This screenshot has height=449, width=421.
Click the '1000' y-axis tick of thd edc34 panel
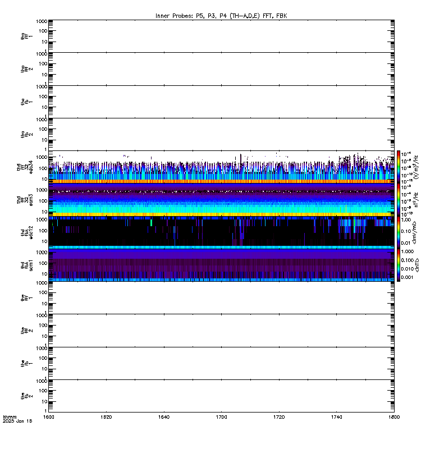click(42, 157)
